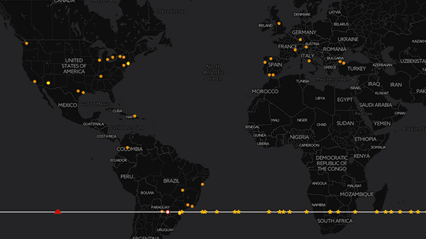Select the orange dot on the Portugal coast
This screenshot has height=239, width=426.
pos(265,62)
